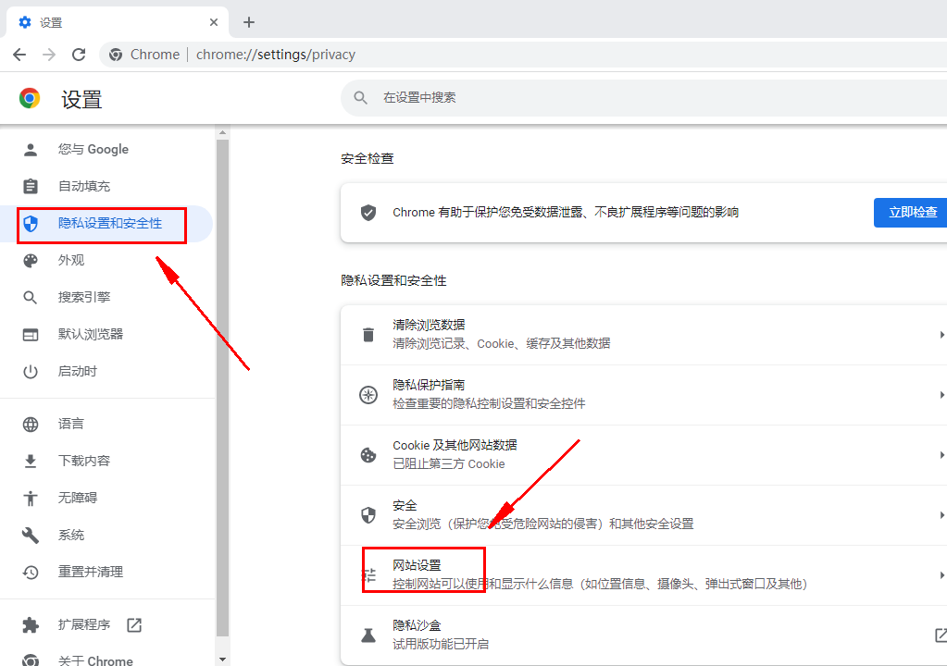Open Cookie 及其他网站数据 row
The height and width of the screenshot is (666, 947).
click(643, 455)
